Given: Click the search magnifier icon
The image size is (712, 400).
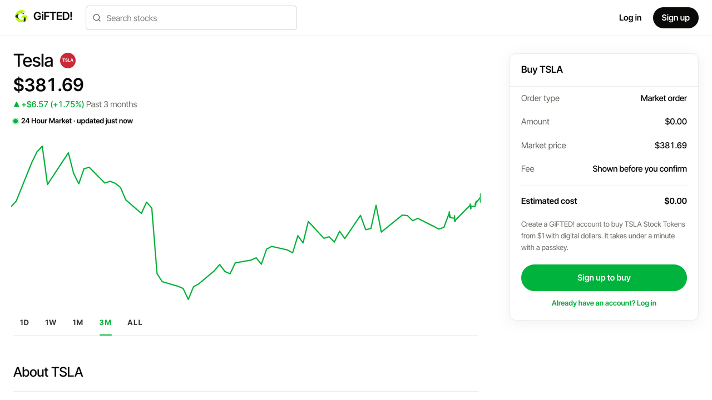Looking at the screenshot, I should click(x=97, y=18).
